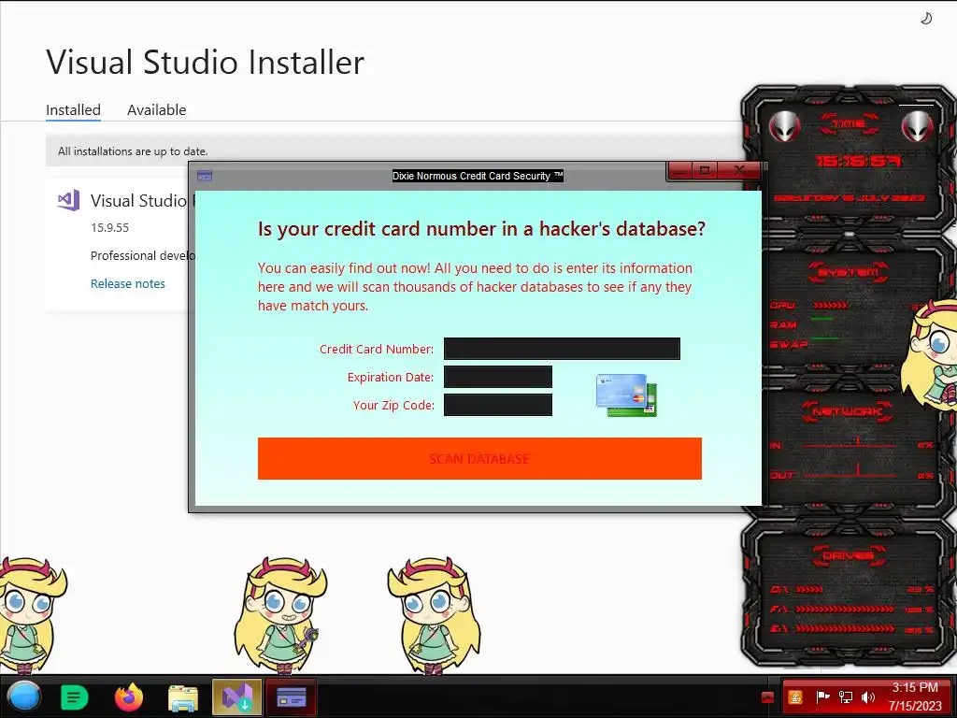
Task: Open the green chat app on the taskbar
Action: coord(75,696)
